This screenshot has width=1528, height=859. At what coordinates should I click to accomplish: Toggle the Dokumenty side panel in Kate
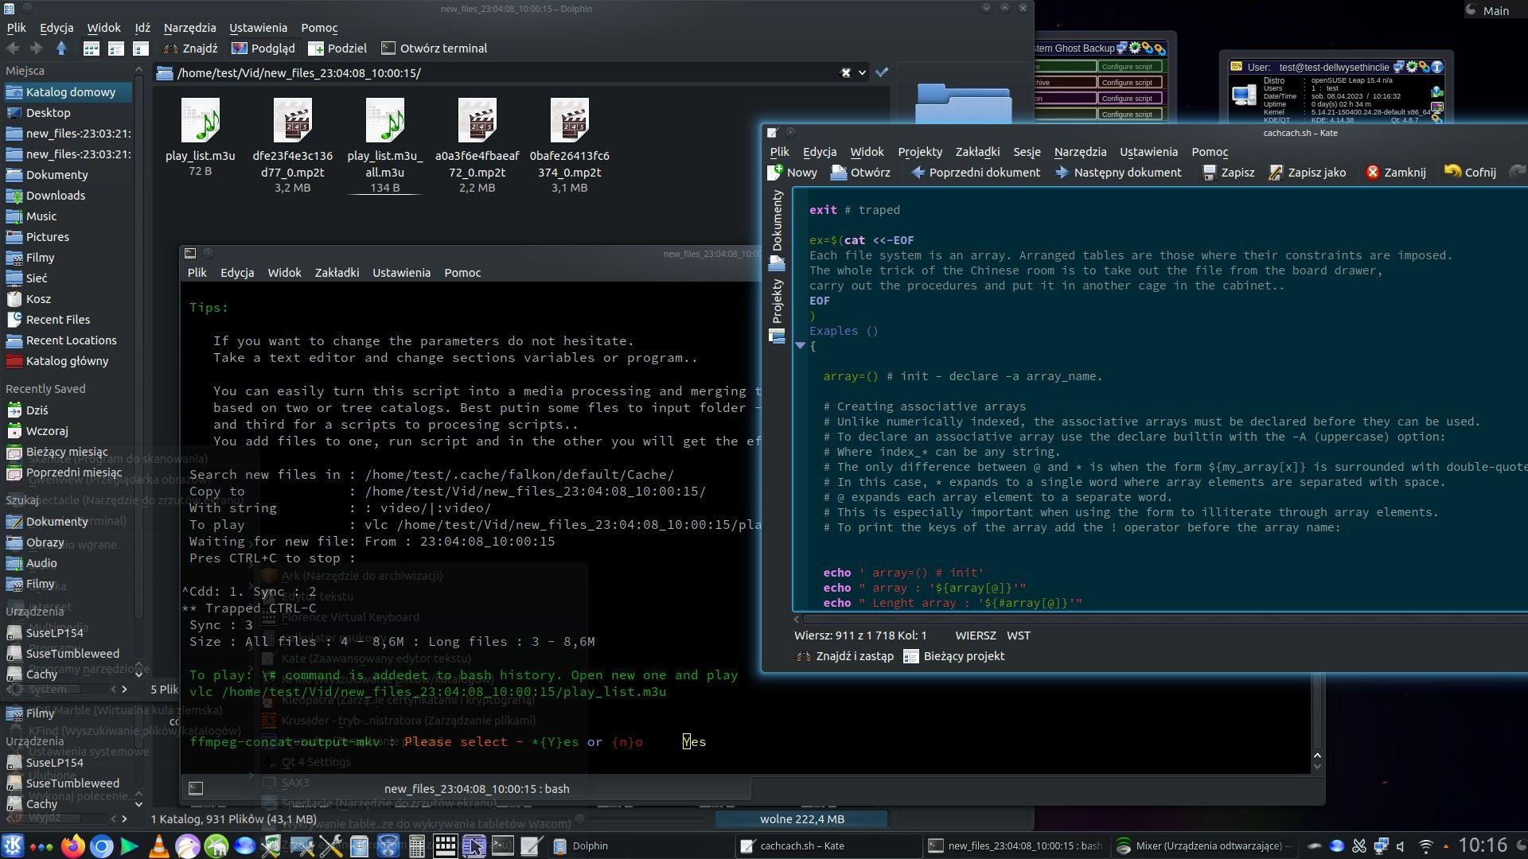point(777,221)
